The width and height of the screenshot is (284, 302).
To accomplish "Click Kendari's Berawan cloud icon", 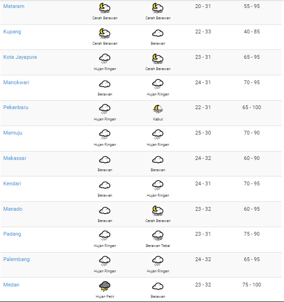I will (105, 185).
